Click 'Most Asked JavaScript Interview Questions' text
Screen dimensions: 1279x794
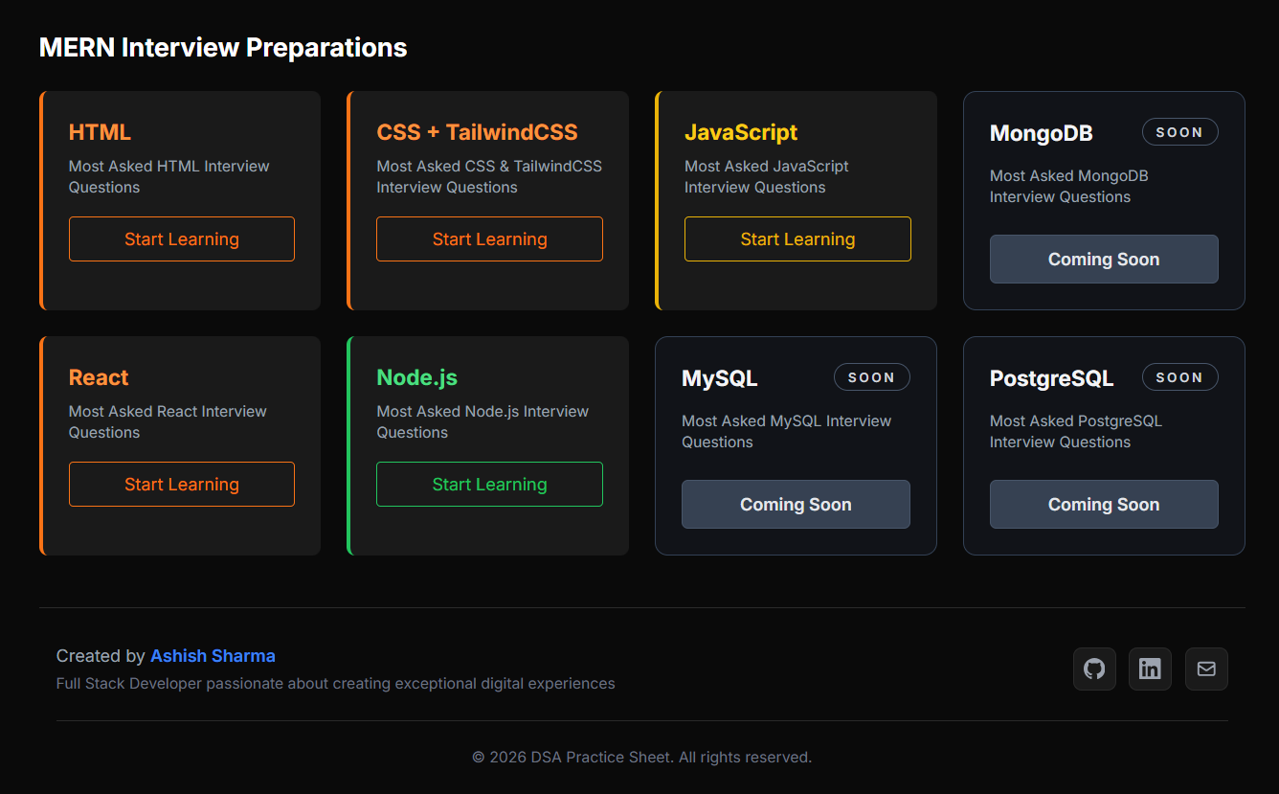click(767, 176)
